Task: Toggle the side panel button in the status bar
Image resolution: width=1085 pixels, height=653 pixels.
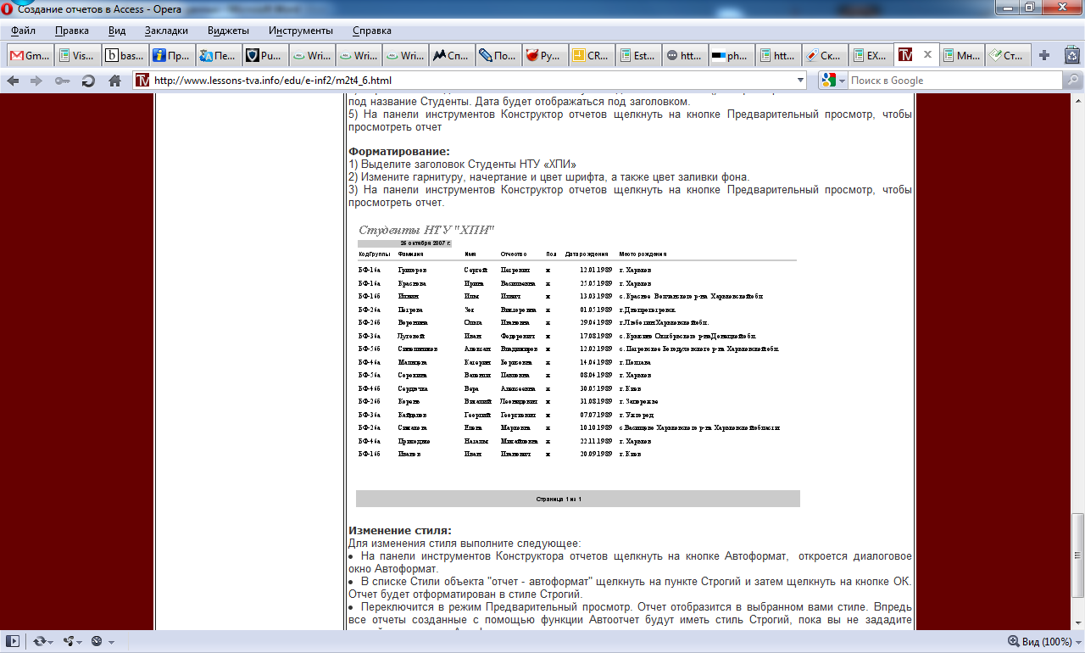Action: (13, 641)
